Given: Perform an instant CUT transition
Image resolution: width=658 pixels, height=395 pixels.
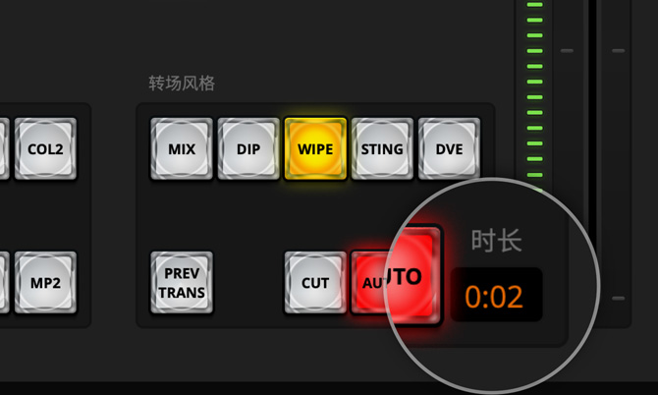Looking at the screenshot, I should click(x=315, y=283).
